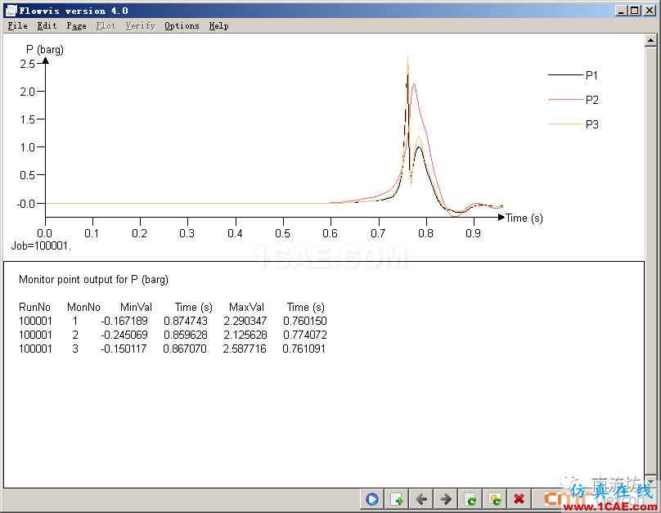Open the Options menu
Screen dimensions: 661x513
point(182,25)
